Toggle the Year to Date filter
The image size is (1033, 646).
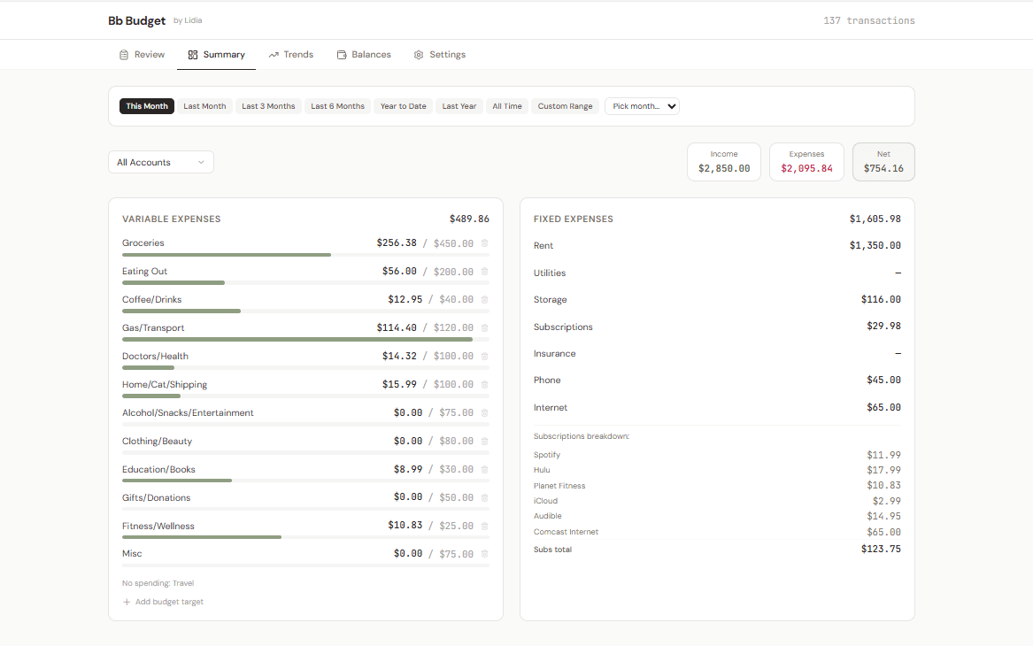coord(403,106)
